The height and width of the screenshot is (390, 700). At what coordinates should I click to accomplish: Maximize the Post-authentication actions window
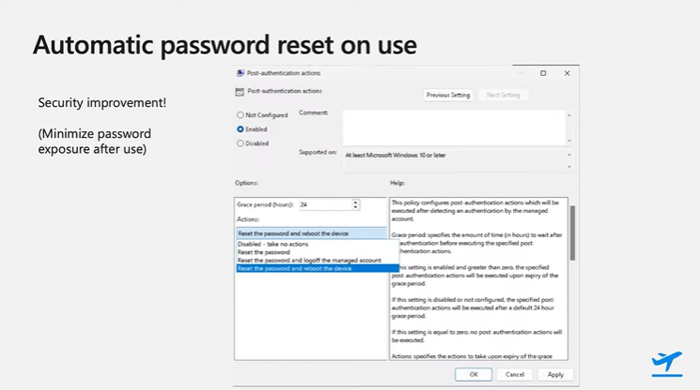coord(543,73)
